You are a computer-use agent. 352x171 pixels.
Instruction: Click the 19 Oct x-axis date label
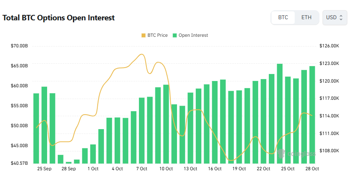click(239, 169)
